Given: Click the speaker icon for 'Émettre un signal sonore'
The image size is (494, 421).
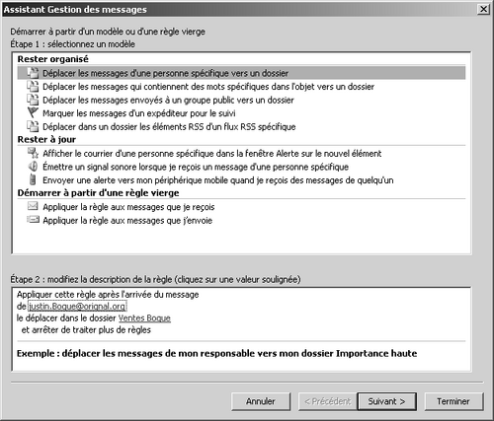Looking at the screenshot, I should [33, 167].
